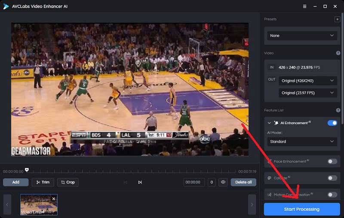Viewport: 344px width, 218px height.
Task: Enable the Motion Compensation switch
Action: point(332,194)
